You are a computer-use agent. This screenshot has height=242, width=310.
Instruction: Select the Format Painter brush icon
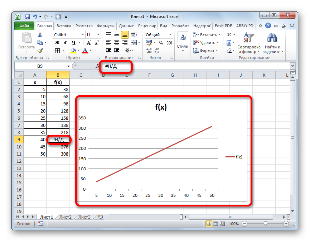coord(40,51)
